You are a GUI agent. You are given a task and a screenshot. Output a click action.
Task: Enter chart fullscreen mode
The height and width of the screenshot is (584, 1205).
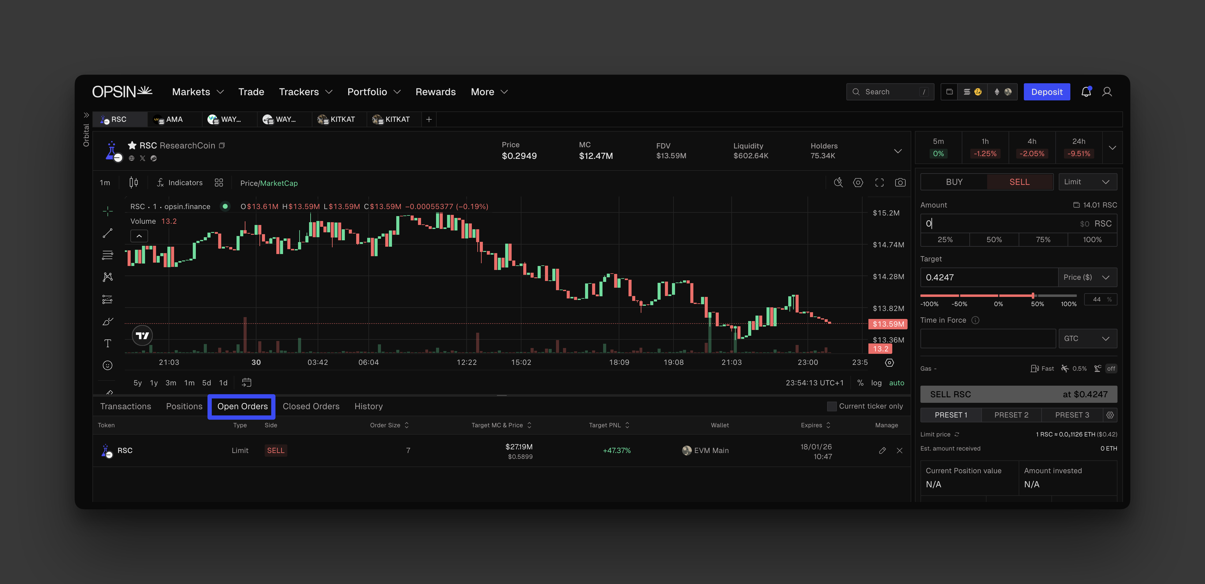[x=879, y=182]
